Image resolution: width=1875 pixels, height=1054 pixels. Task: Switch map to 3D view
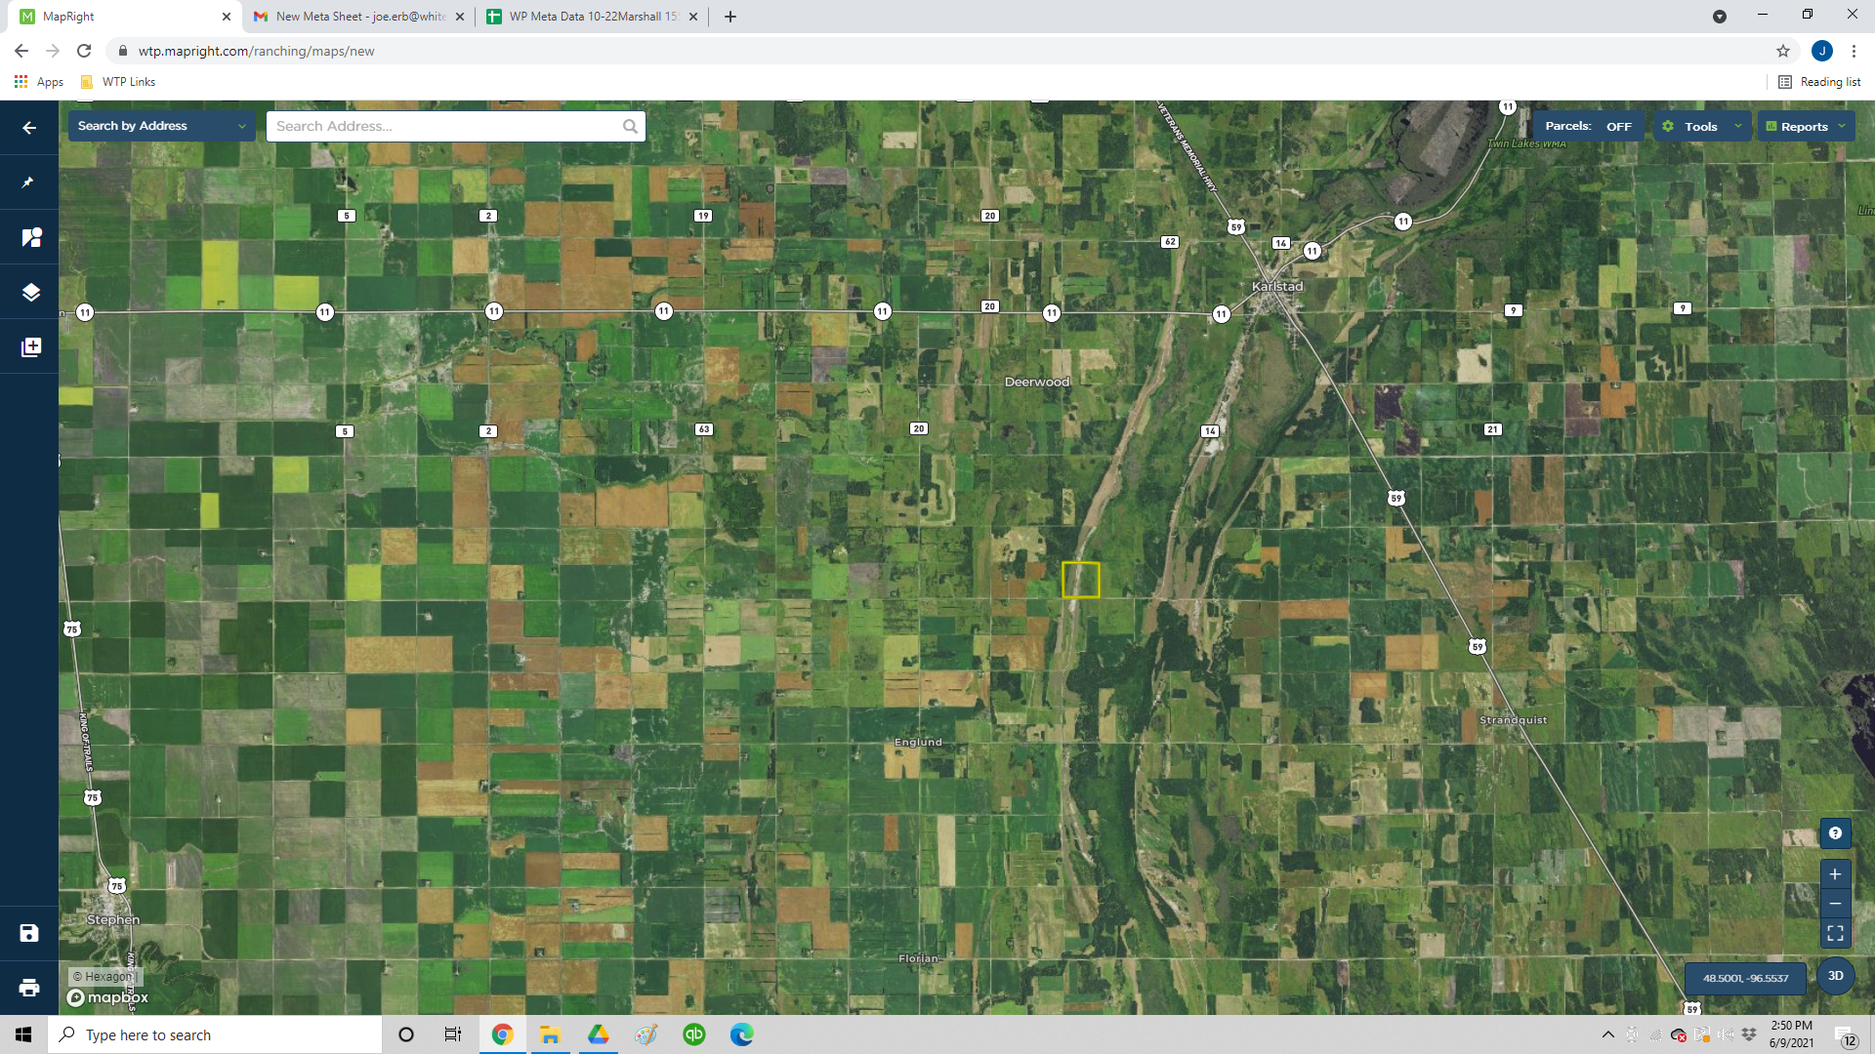[1835, 976]
